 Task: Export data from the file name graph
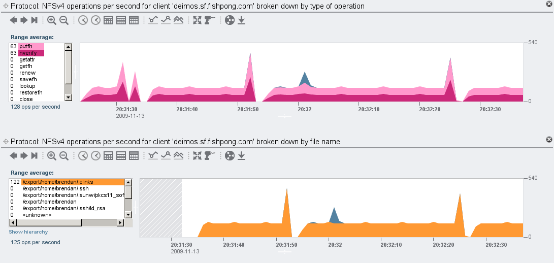[242, 156]
